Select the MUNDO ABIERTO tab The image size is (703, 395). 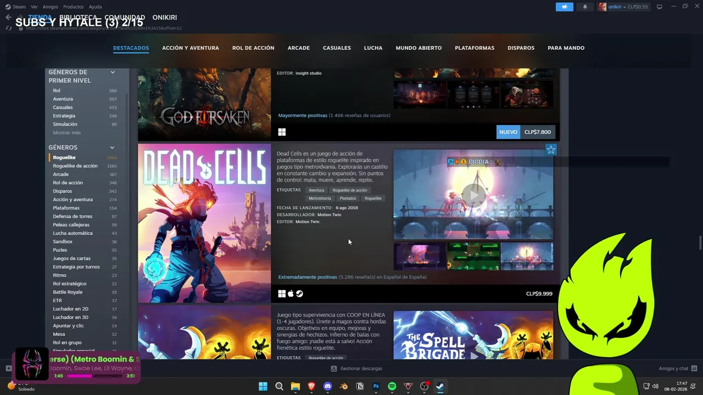click(419, 48)
